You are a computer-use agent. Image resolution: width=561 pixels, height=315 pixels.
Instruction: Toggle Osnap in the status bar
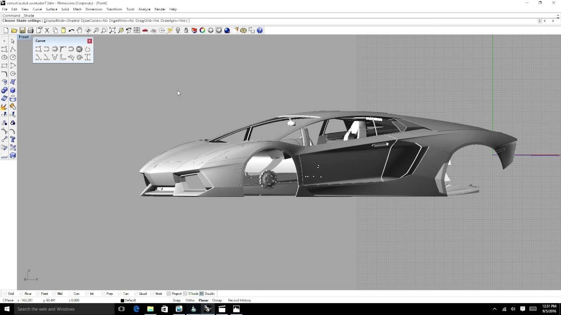click(217, 300)
